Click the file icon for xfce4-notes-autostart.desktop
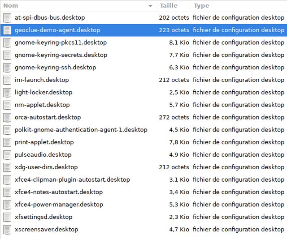Screen dimensions: 287x239 click(7, 192)
